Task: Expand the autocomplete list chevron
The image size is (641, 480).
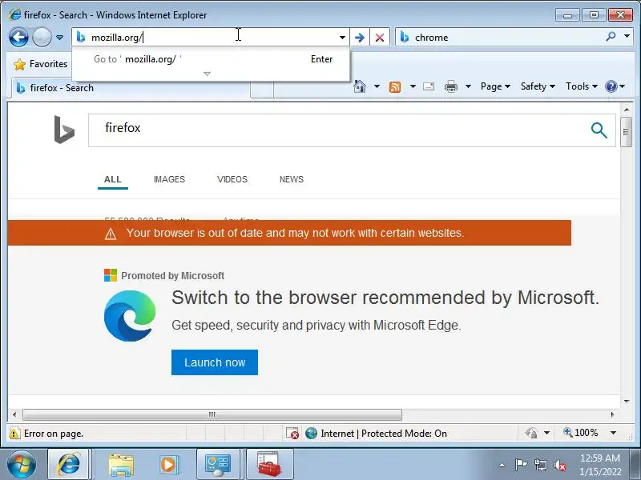Action: tap(207, 74)
